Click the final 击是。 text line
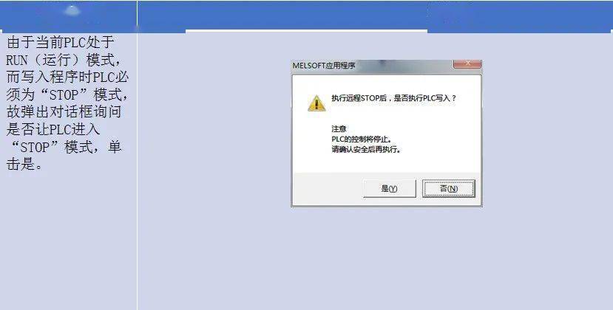Screen dimensions: 613x310 24,165
